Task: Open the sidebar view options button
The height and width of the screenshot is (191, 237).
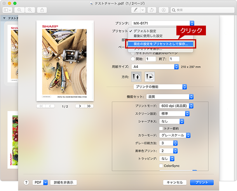Action: 7,10
